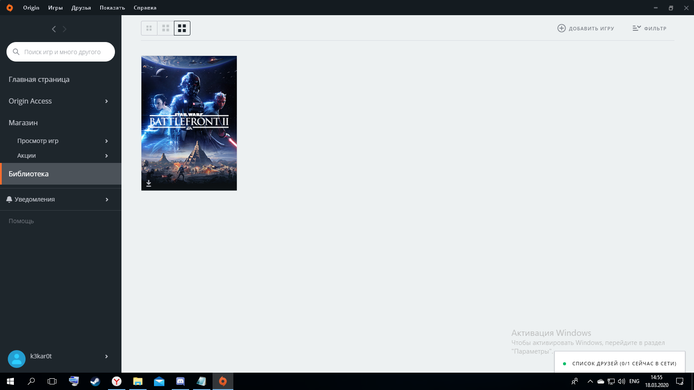Show hidden system tray icons

coord(590,381)
